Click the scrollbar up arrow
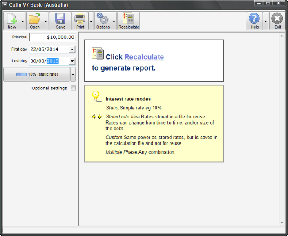Viewport: 288px width, 236px height. pyautogui.click(x=282, y=36)
